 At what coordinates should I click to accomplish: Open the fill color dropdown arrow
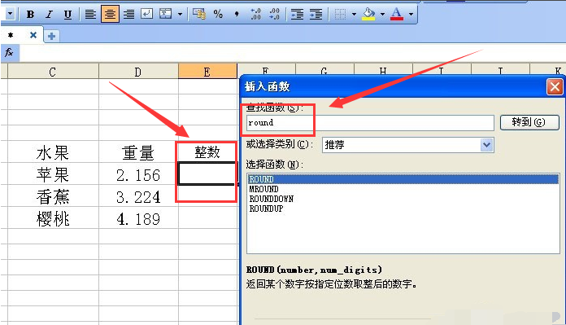[x=382, y=15]
